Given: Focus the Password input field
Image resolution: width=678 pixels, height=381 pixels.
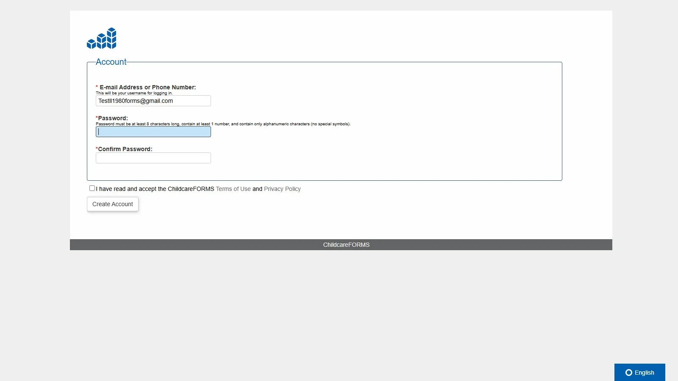Looking at the screenshot, I should [x=153, y=132].
